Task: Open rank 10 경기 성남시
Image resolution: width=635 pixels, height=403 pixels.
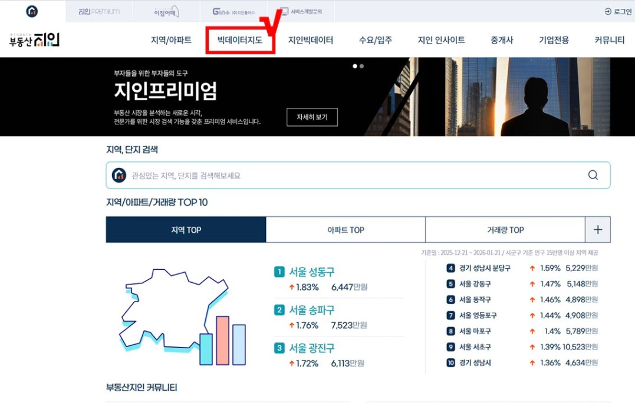Action: click(475, 363)
